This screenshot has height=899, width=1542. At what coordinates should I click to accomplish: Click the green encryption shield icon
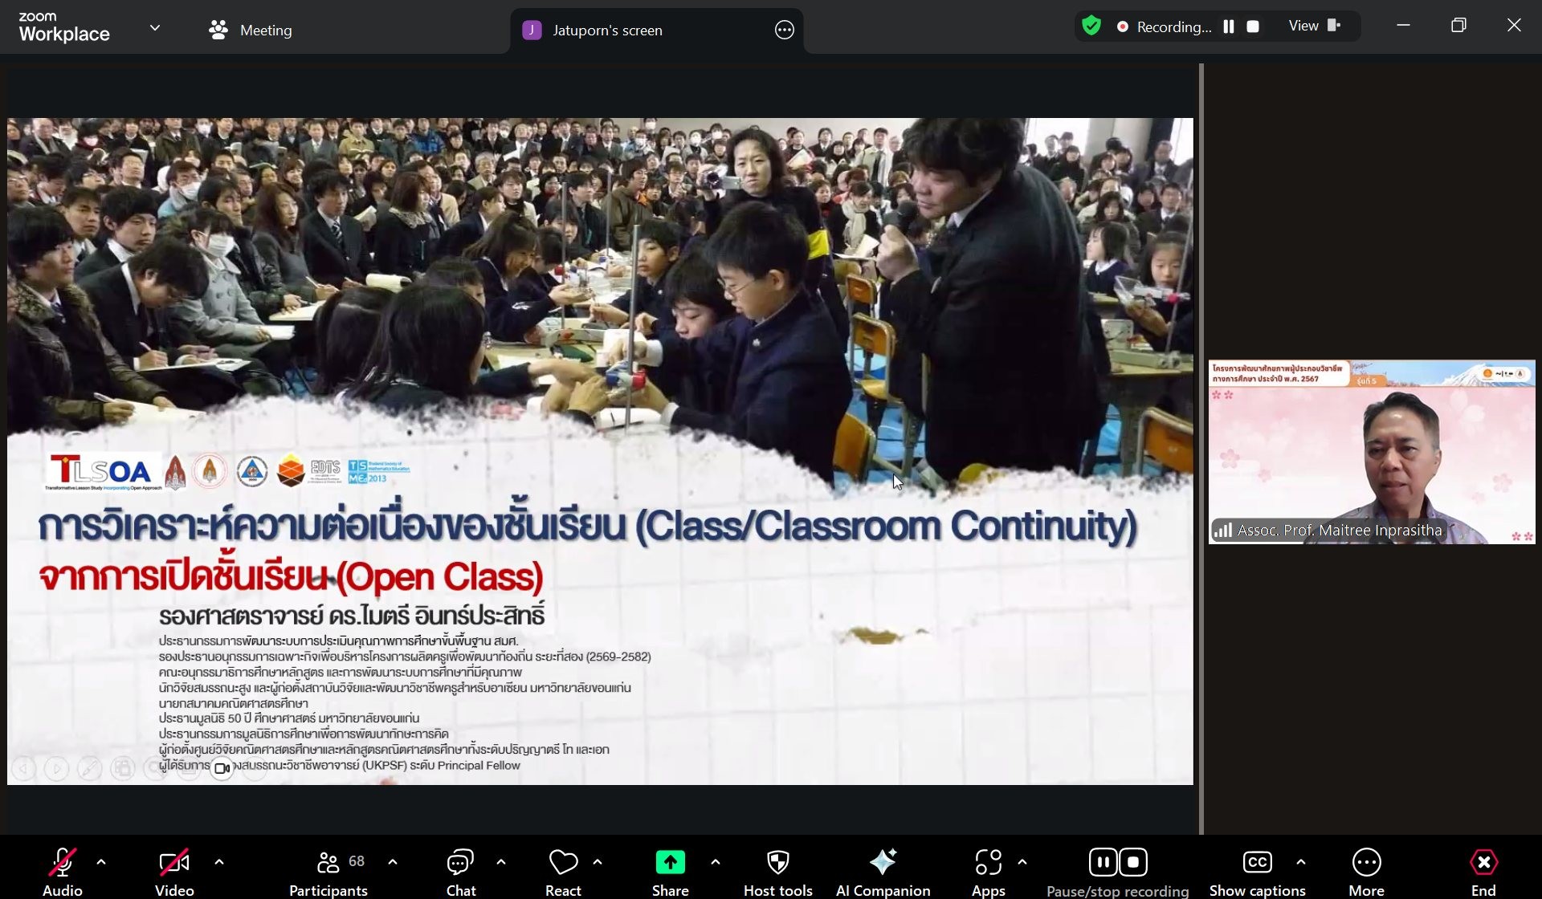point(1091,26)
